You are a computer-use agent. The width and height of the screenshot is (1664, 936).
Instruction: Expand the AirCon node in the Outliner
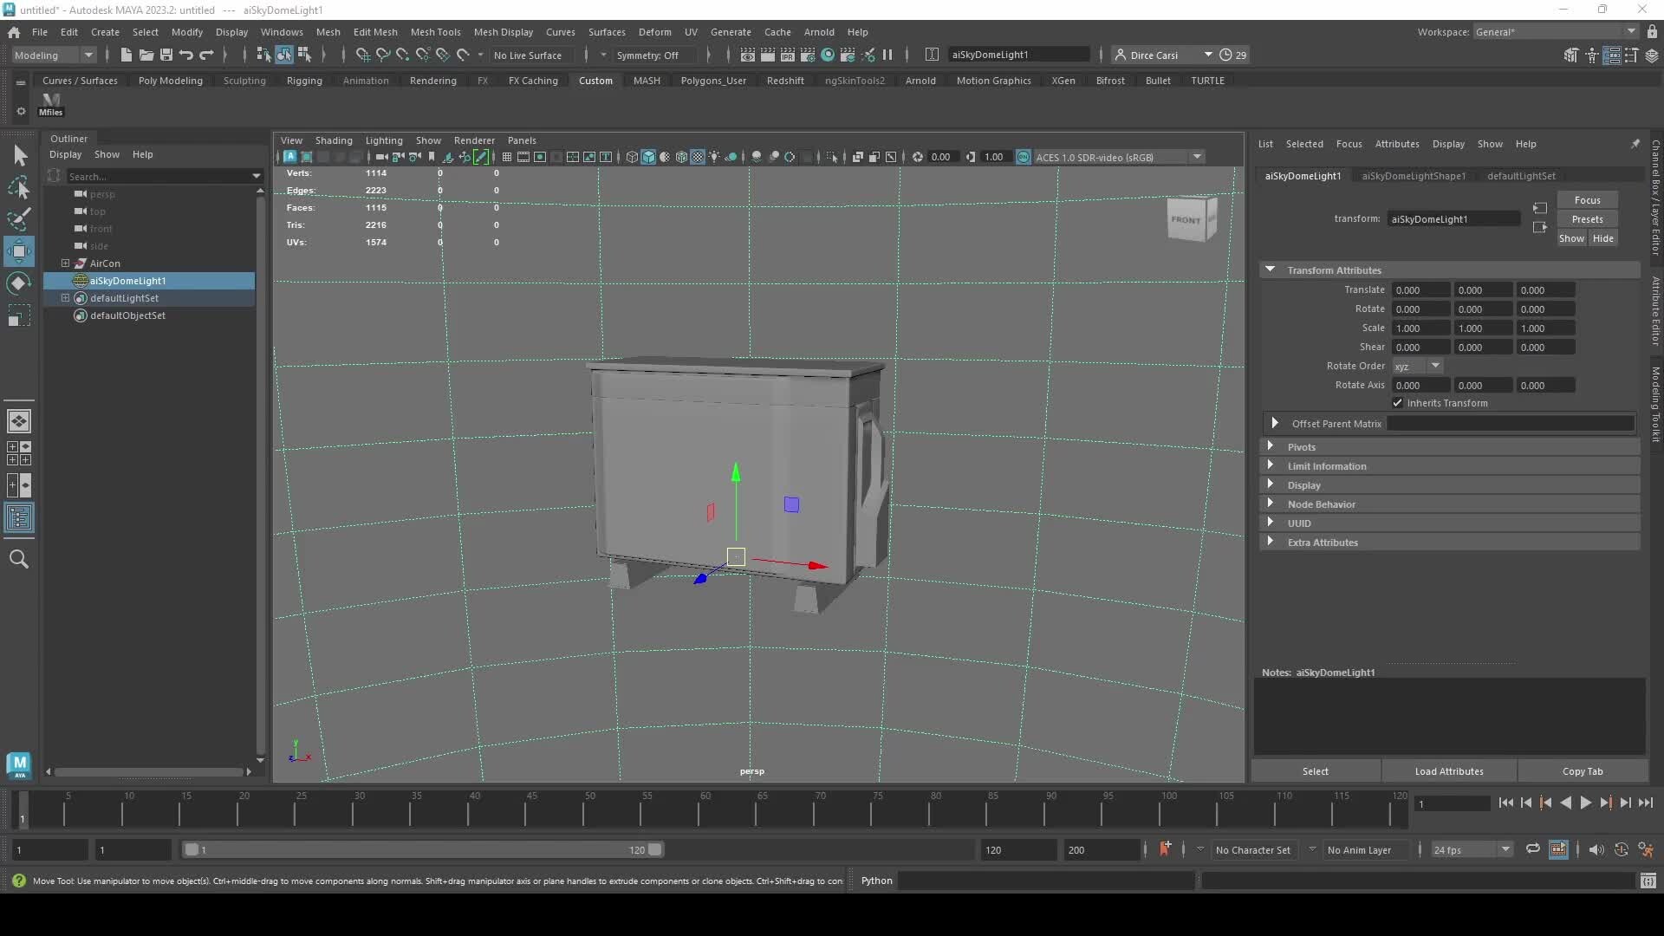pos(65,263)
